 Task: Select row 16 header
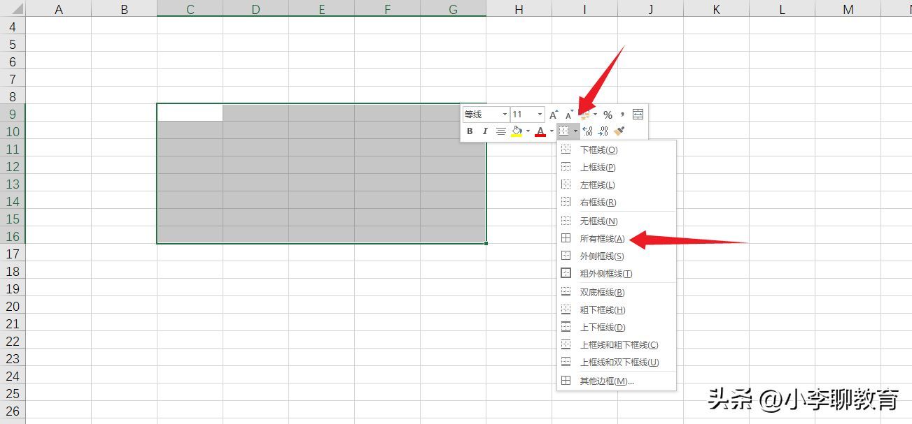pyautogui.click(x=13, y=235)
